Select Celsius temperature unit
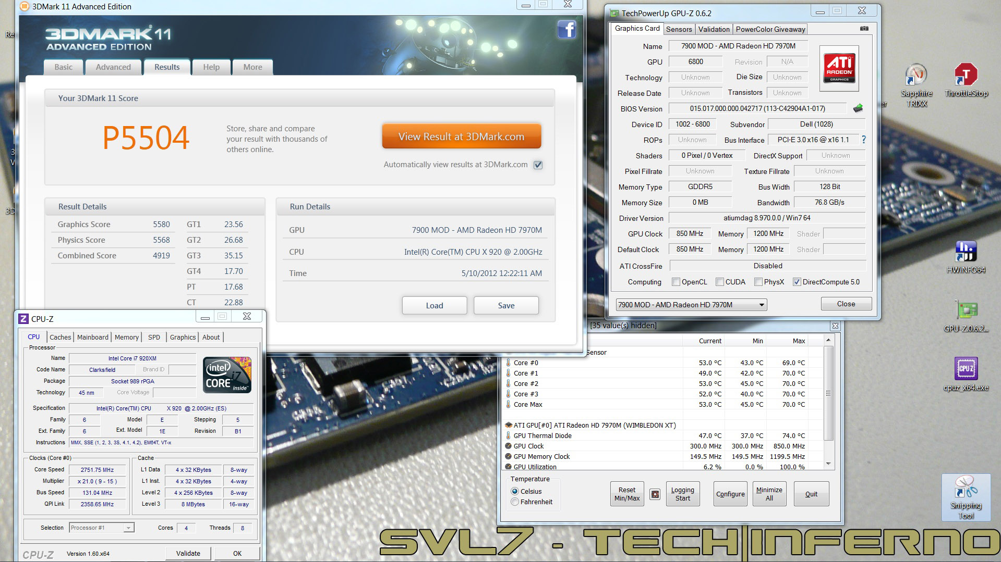Screen dimensions: 1001x562 [x=515, y=491]
